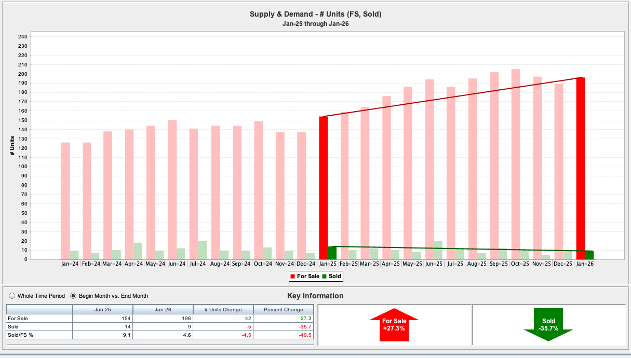Click the red For Sale +27.3% up arrow

coord(394,325)
